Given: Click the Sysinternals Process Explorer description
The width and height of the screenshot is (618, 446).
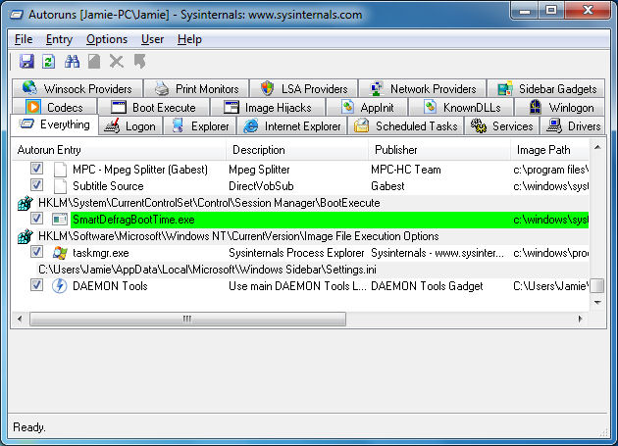Looking at the screenshot, I should point(296,253).
